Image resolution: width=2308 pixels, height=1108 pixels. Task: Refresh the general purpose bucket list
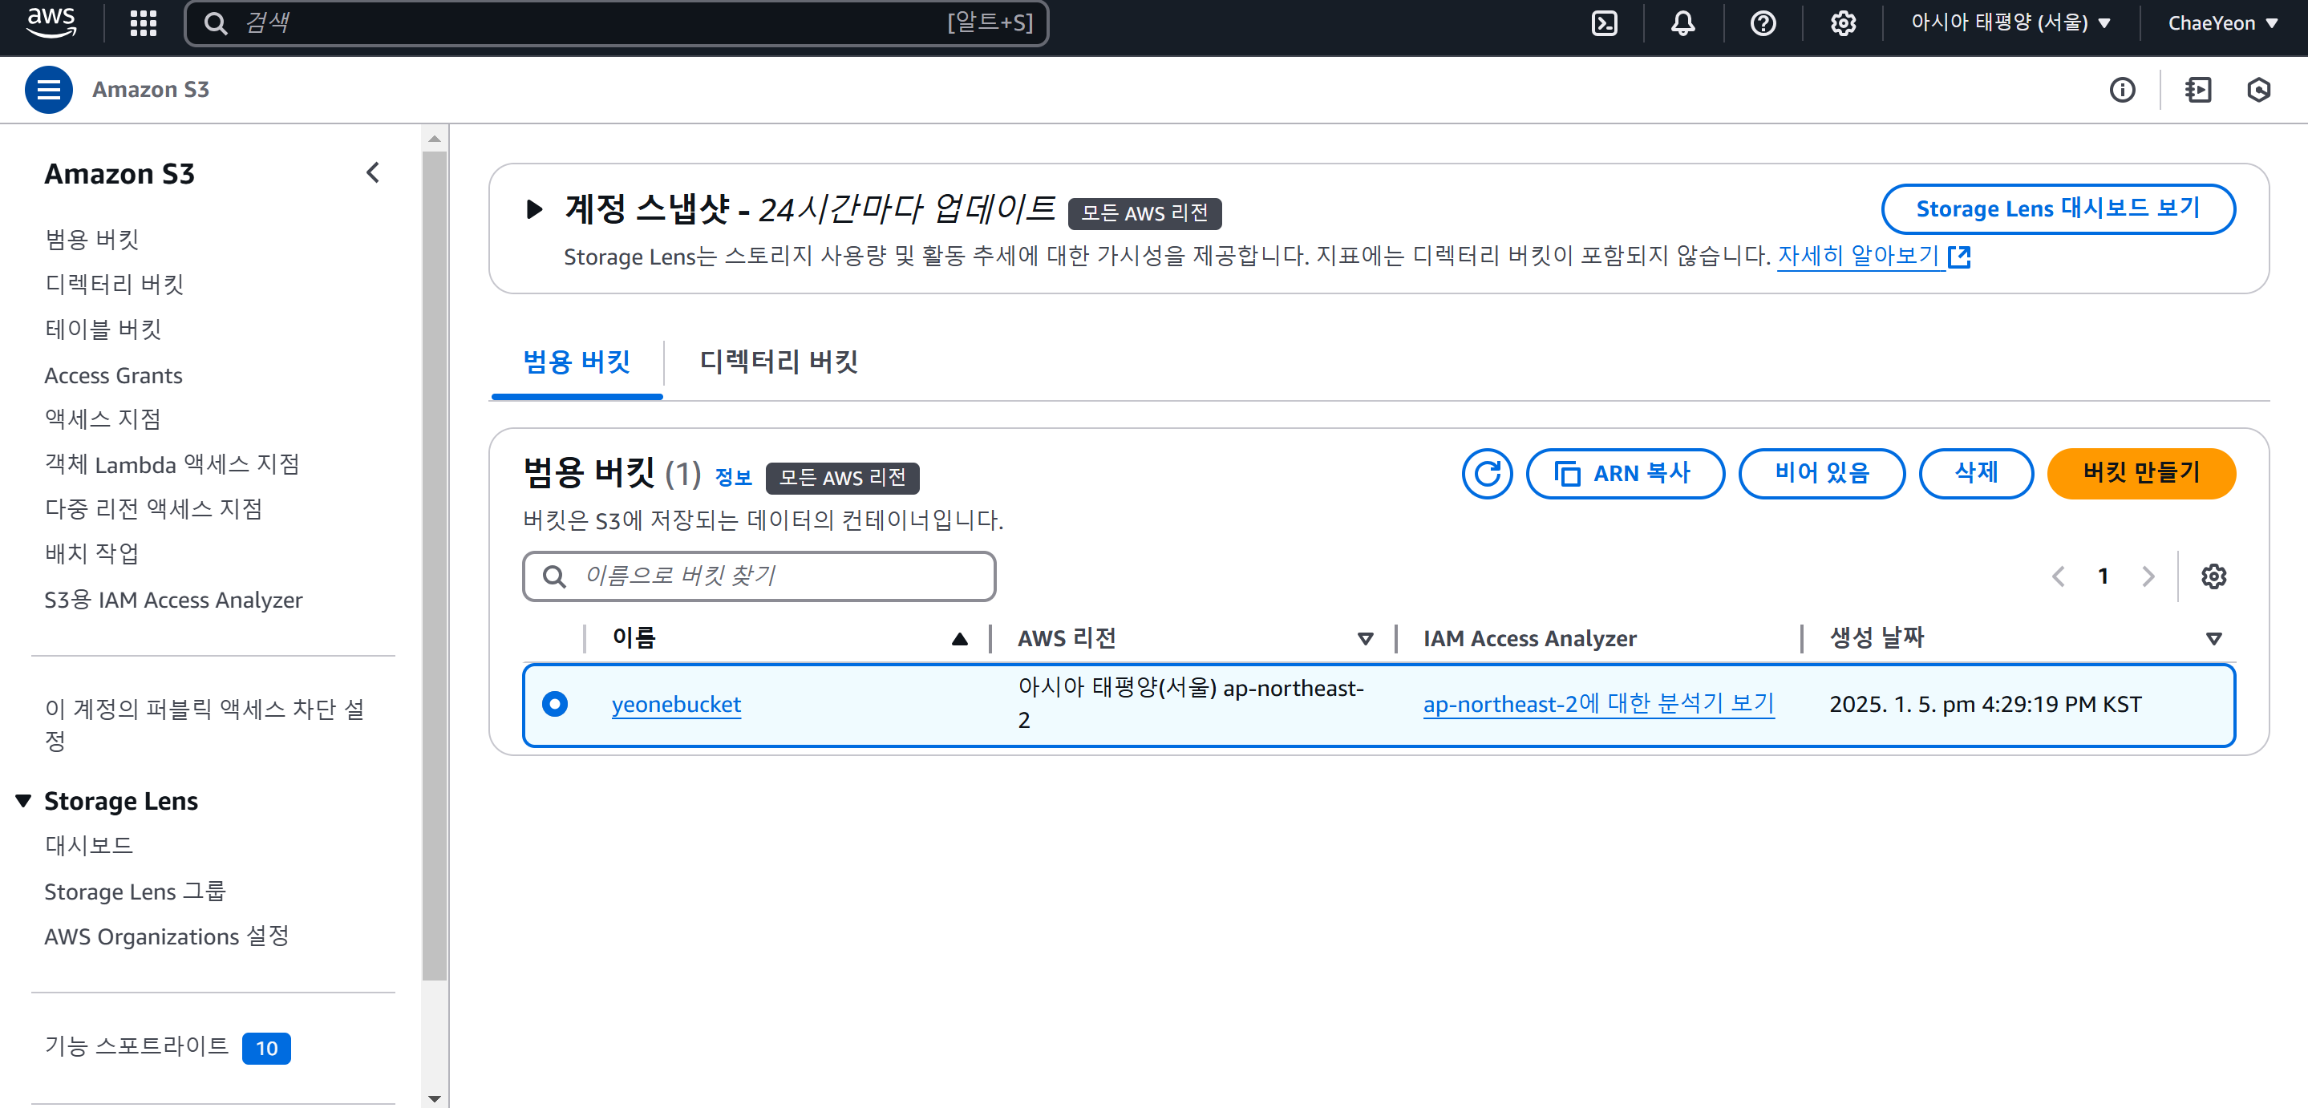(1486, 473)
